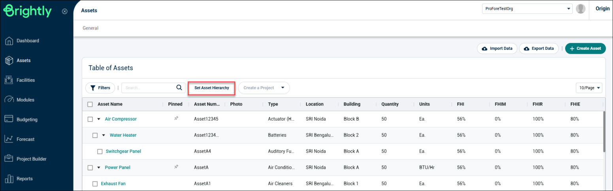Open the ProForeTestOrg organization dropdown
The height and width of the screenshot is (191, 613).
[527, 9]
